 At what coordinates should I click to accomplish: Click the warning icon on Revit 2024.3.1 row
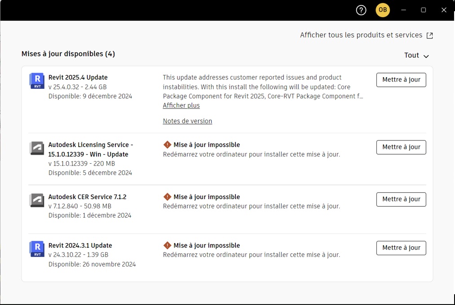[x=167, y=245]
